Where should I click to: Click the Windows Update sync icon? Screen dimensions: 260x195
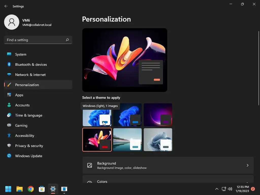(9, 156)
